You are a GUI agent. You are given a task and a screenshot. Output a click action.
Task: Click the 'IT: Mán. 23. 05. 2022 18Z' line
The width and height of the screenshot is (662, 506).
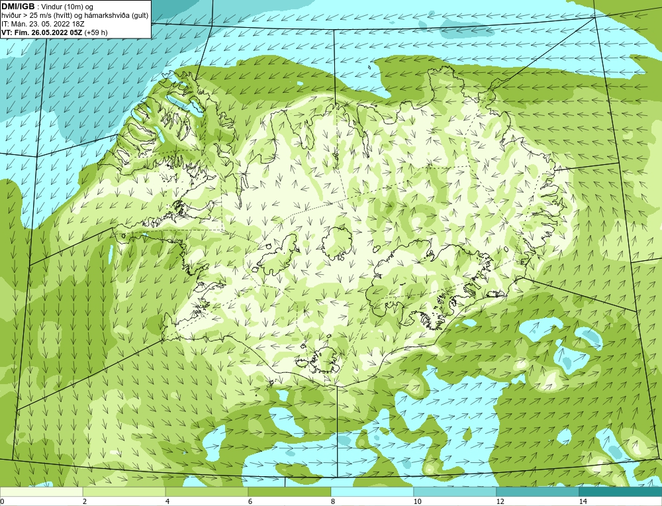pyautogui.click(x=42, y=24)
